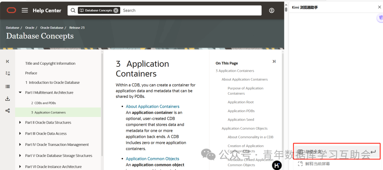Viewport: 383px width, 170px height.
Task: Open the Preface entry
Action: [31, 73]
